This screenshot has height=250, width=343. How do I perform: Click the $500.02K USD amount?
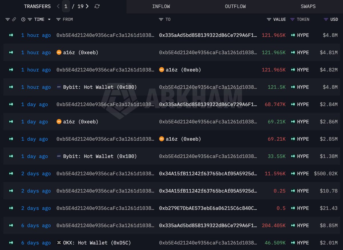(x=326, y=174)
